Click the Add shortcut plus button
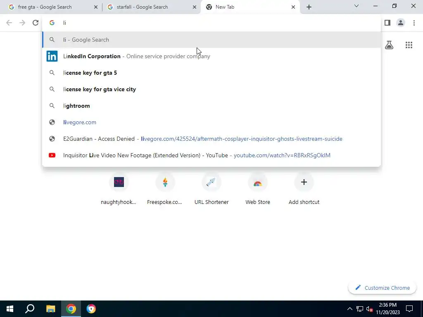The height and width of the screenshot is (317, 423). click(x=304, y=182)
